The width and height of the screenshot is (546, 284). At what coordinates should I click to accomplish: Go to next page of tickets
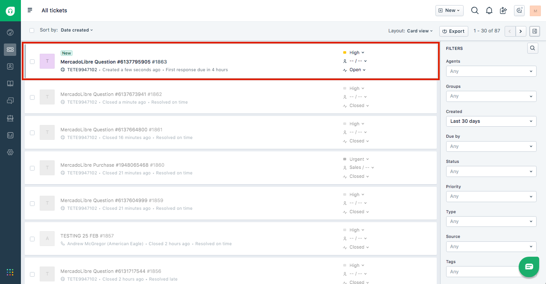(521, 31)
